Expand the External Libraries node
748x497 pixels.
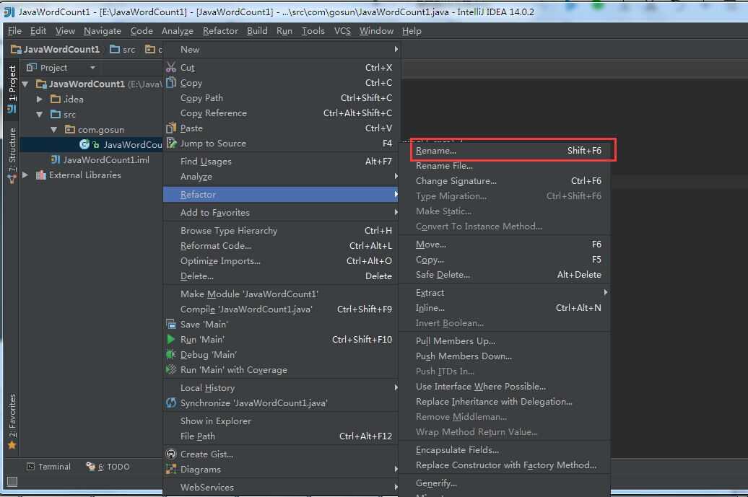click(x=25, y=175)
